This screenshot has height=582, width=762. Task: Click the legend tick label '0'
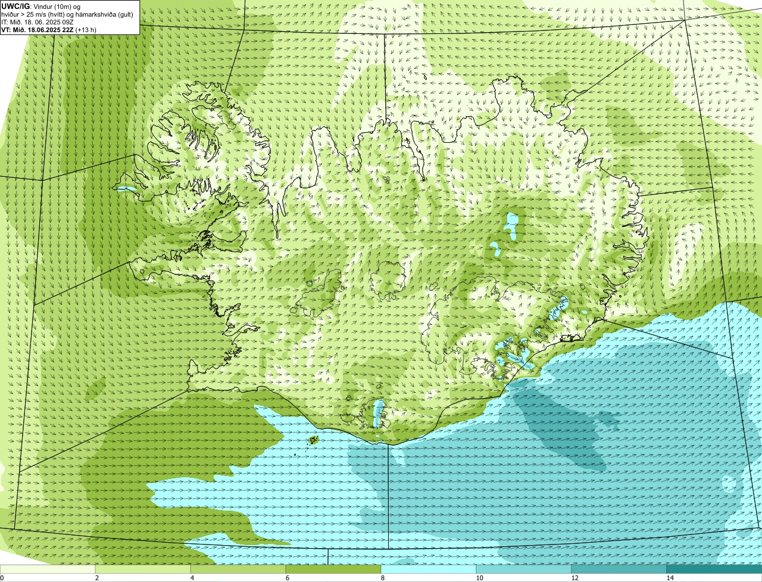click(2, 578)
